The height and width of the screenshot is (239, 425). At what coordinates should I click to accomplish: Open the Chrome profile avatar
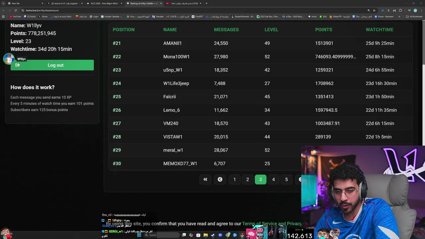(x=415, y=10)
